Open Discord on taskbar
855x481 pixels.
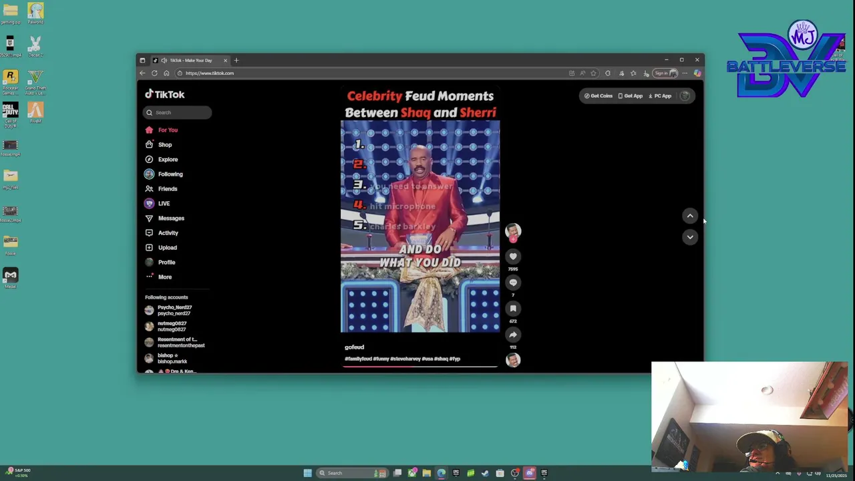tap(530, 473)
